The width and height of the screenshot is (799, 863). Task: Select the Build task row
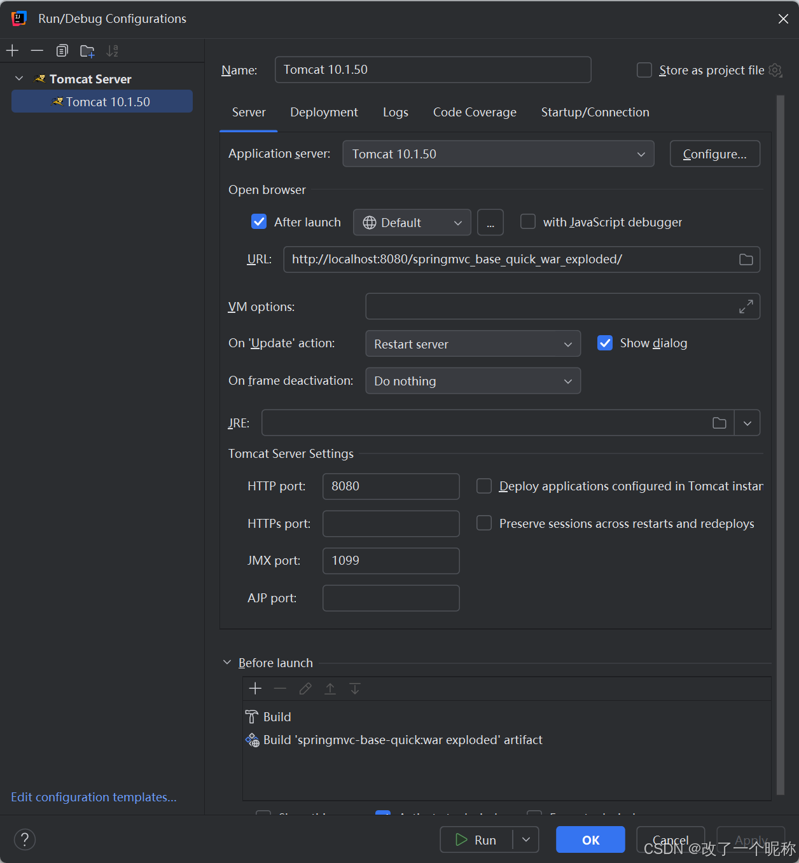coord(507,717)
